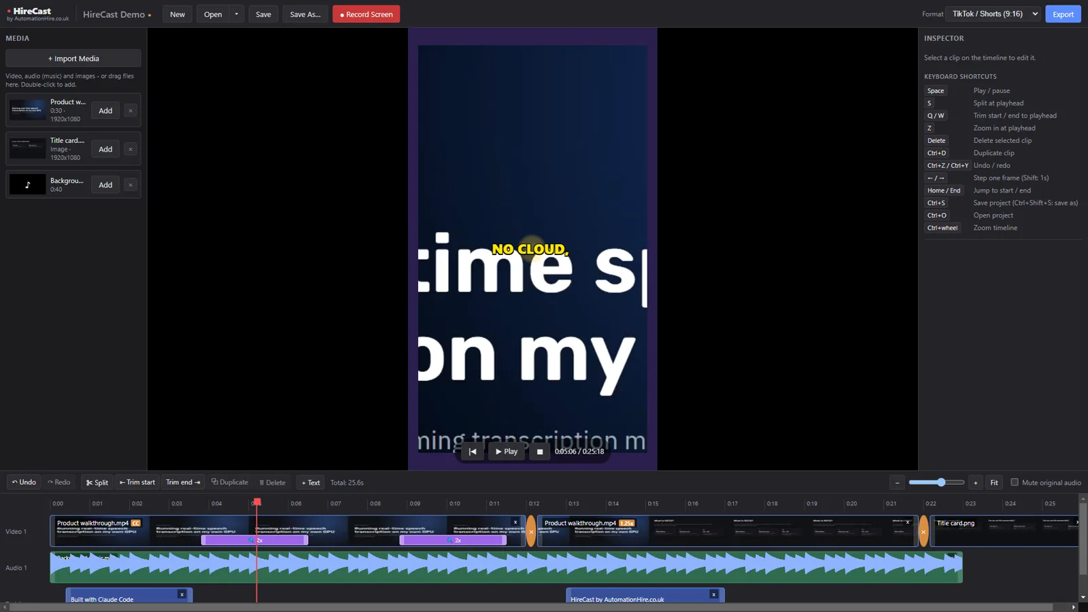
Task: Remove Title card from media list
Action: click(x=131, y=150)
